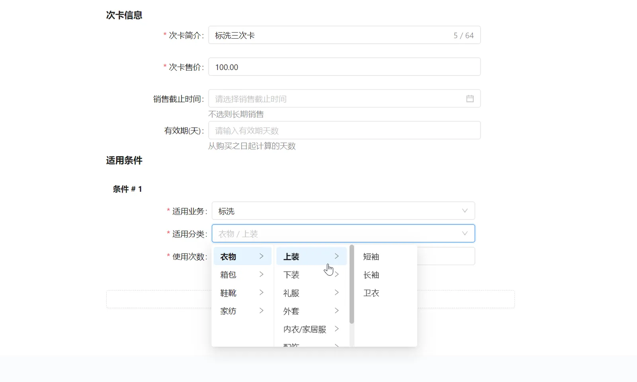Choose 下装 in the second column
637x382 pixels.
coord(312,275)
